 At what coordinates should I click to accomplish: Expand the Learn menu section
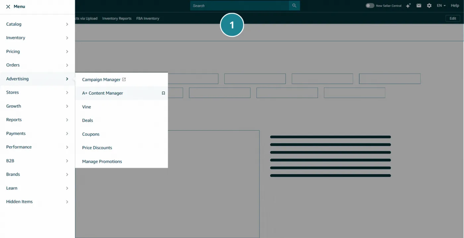(37, 188)
